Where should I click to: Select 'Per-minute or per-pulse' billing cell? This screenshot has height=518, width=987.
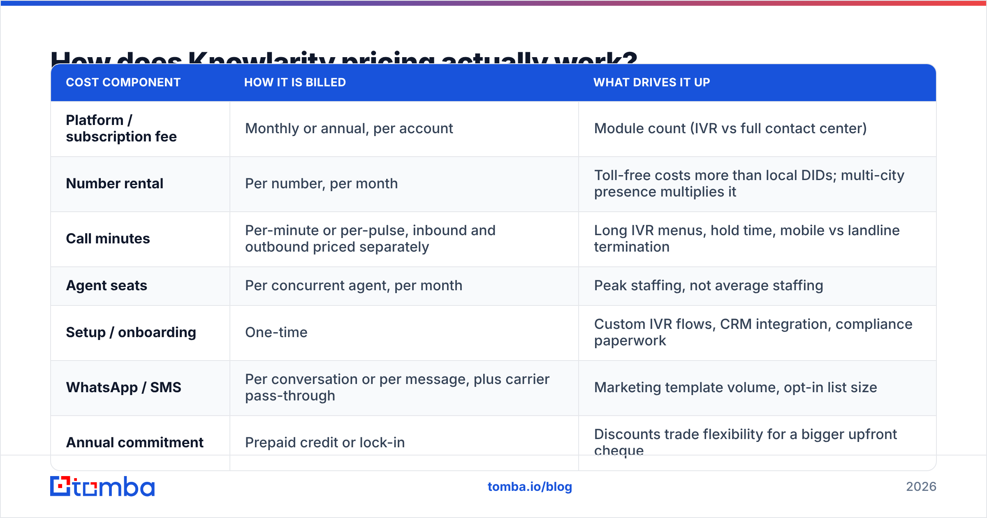tap(404, 239)
